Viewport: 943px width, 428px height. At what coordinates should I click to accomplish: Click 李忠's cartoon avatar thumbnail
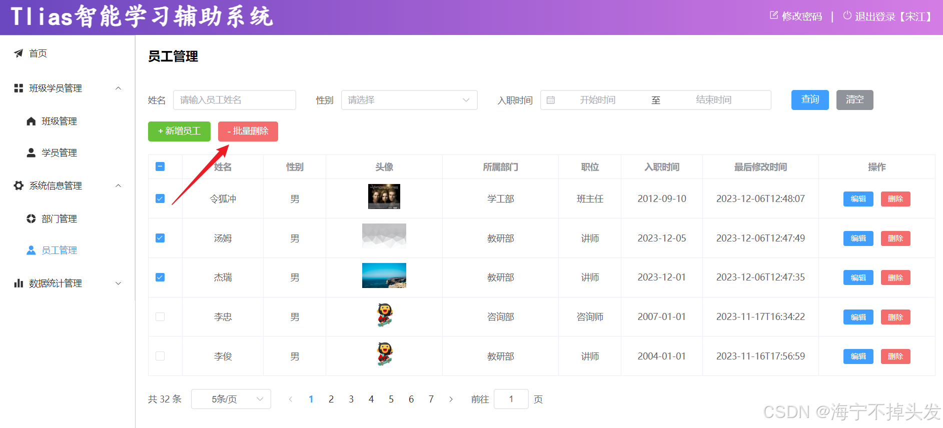385,315
